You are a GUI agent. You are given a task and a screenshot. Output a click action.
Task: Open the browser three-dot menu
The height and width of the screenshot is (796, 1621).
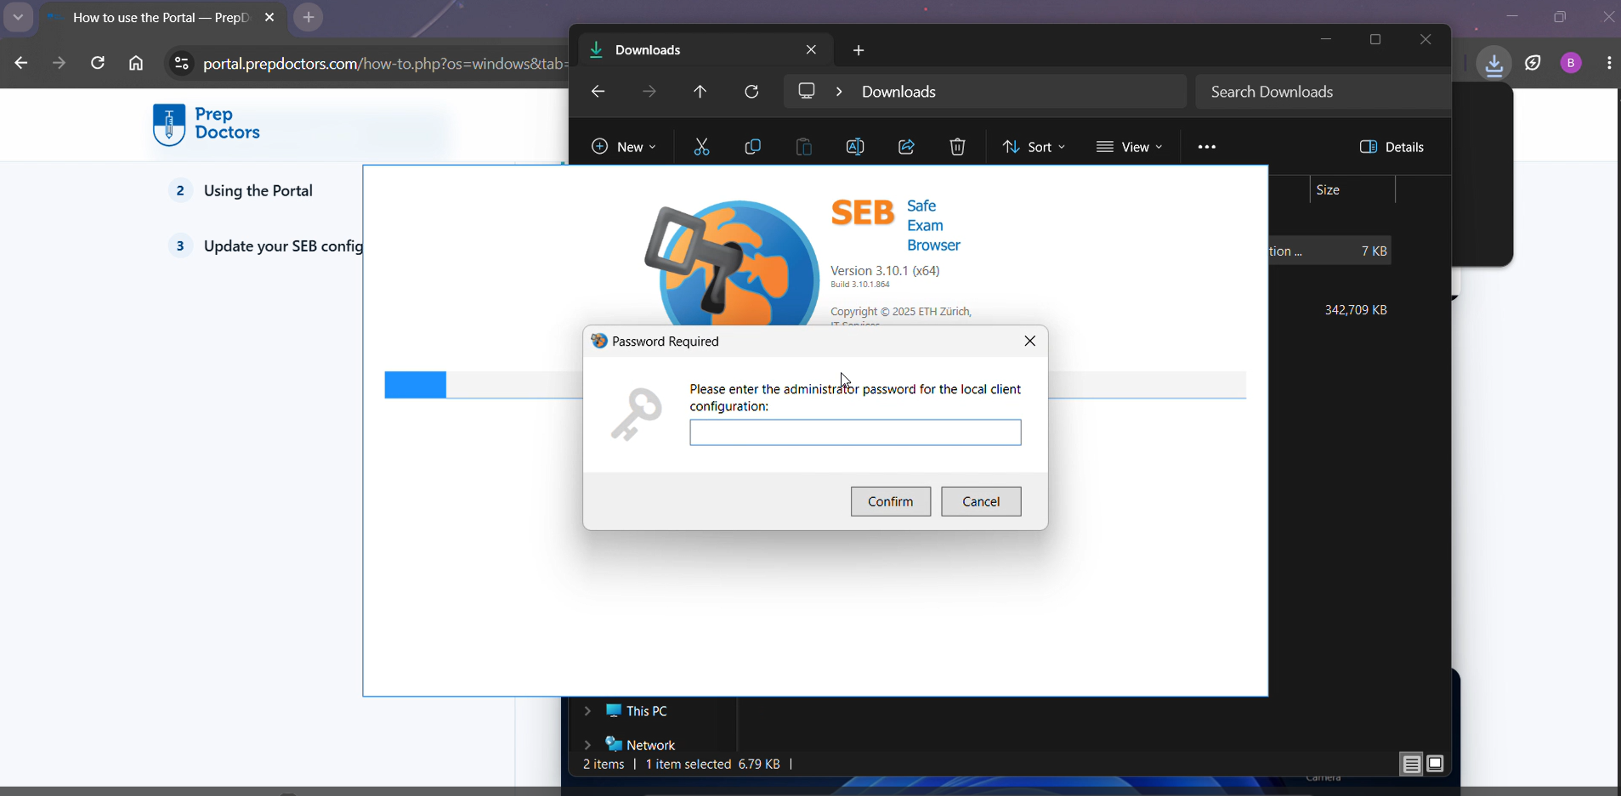click(x=1609, y=64)
